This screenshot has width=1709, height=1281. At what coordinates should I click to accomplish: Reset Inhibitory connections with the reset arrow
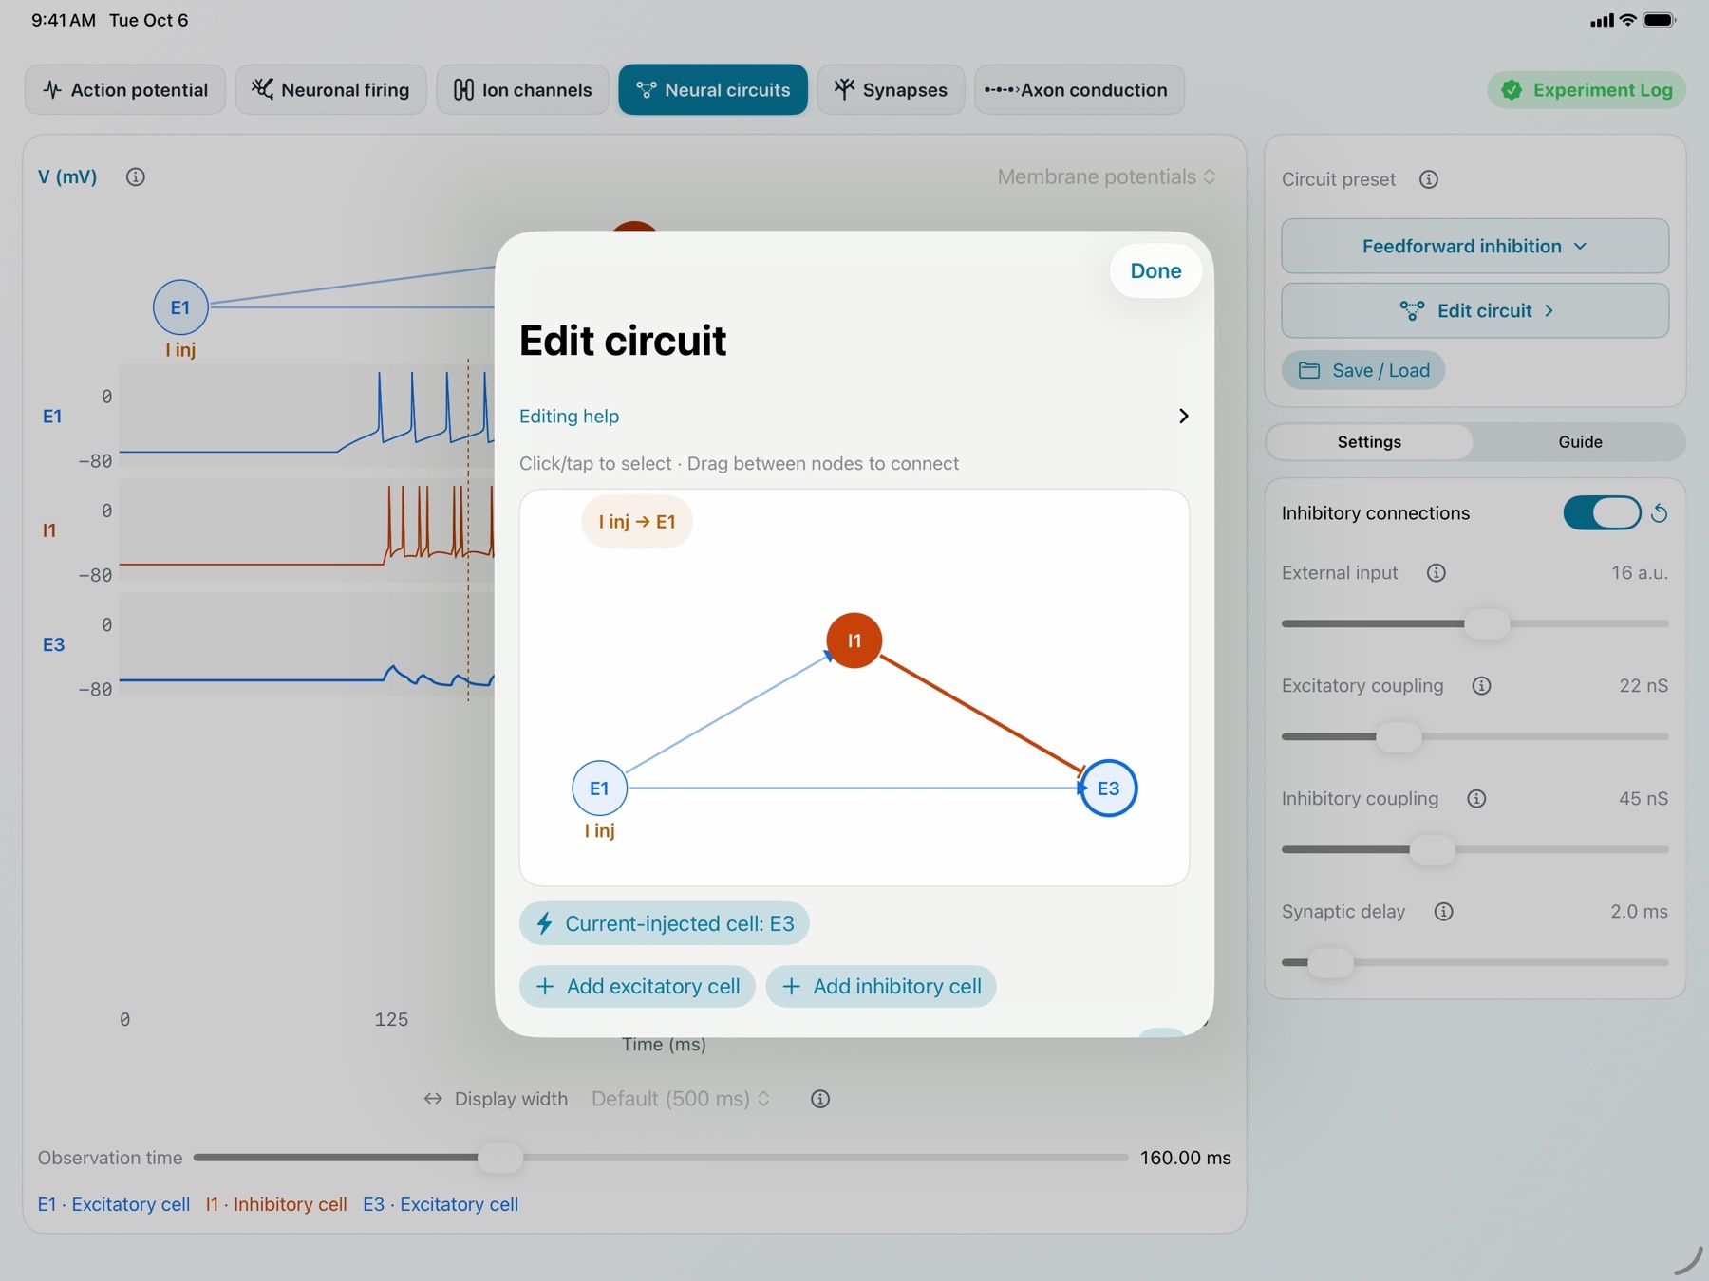[1660, 513]
